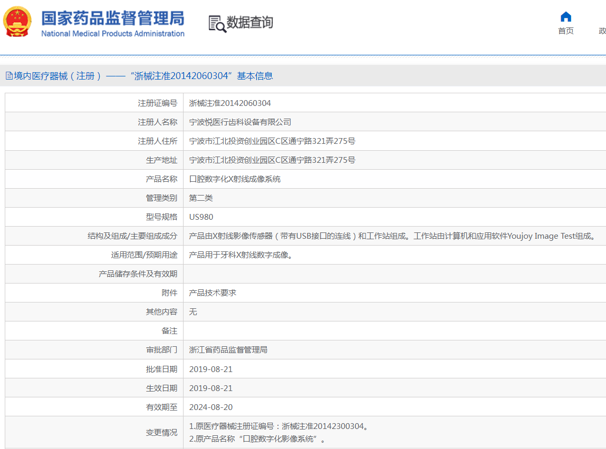Viewport: 606px width, 449px height.
Task: Click the 审批部门 label
Action: tap(161, 350)
